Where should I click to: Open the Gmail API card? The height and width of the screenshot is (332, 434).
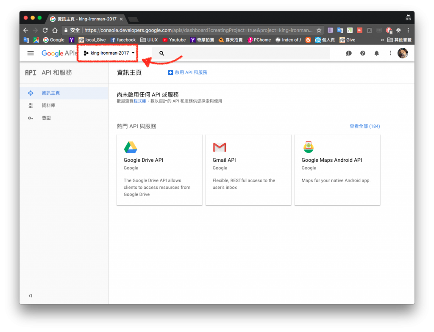[248, 170]
